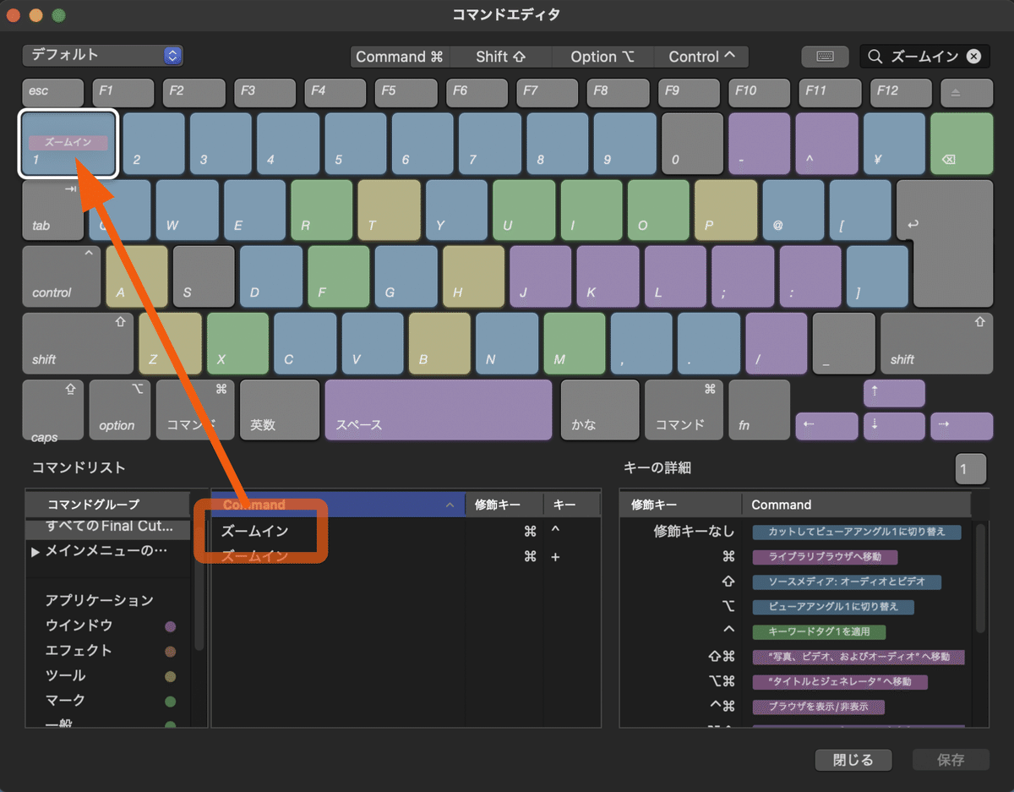1014x792 pixels.
Task: Select ズームイン row with ⌘ + shortcut
Action: pyautogui.click(x=406, y=557)
